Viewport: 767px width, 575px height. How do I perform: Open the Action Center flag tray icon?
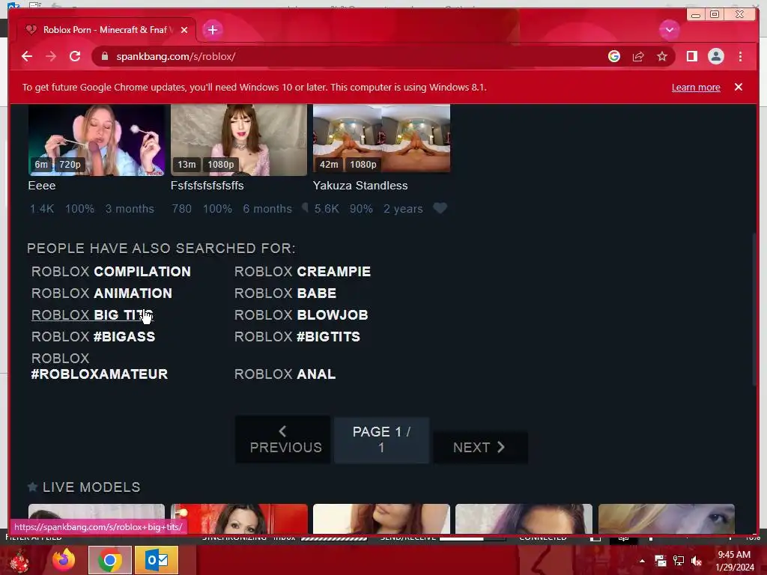[661, 561]
